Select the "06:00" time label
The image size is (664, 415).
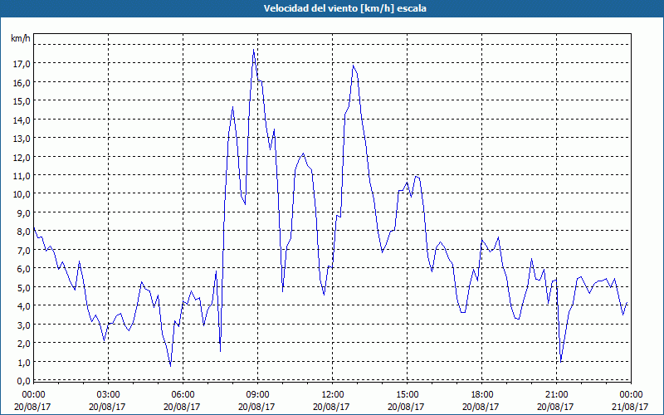tap(183, 394)
